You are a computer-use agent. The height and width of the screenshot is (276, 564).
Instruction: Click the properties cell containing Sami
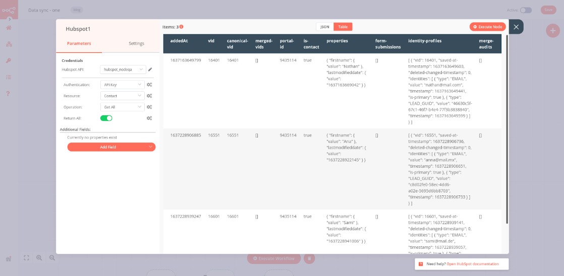tap(346, 229)
